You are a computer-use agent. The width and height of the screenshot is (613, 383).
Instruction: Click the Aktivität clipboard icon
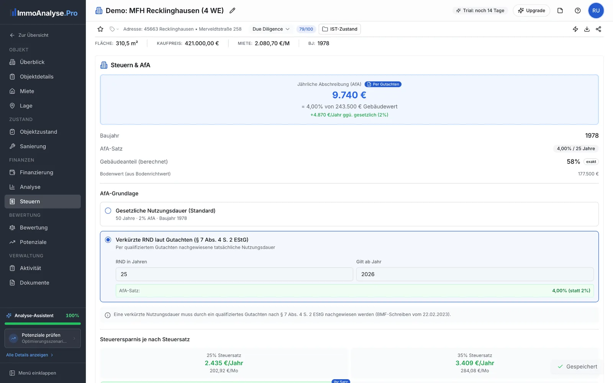(x=12, y=268)
